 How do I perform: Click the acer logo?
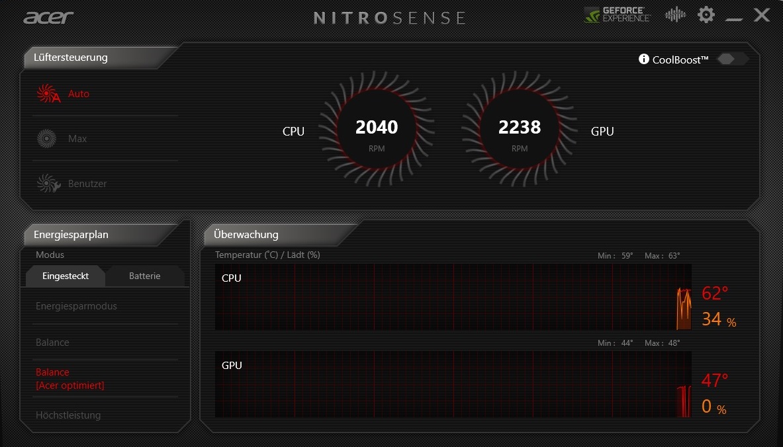click(x=48, y=17)
